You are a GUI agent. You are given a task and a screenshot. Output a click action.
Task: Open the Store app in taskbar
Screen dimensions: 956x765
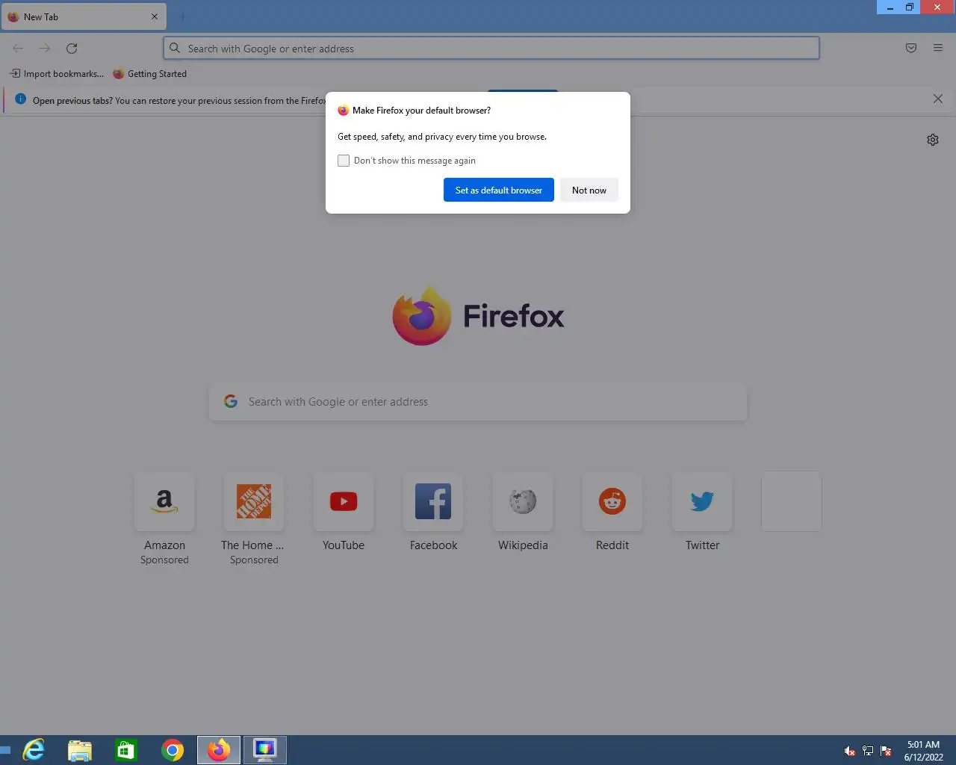click(x=126, y=749)
